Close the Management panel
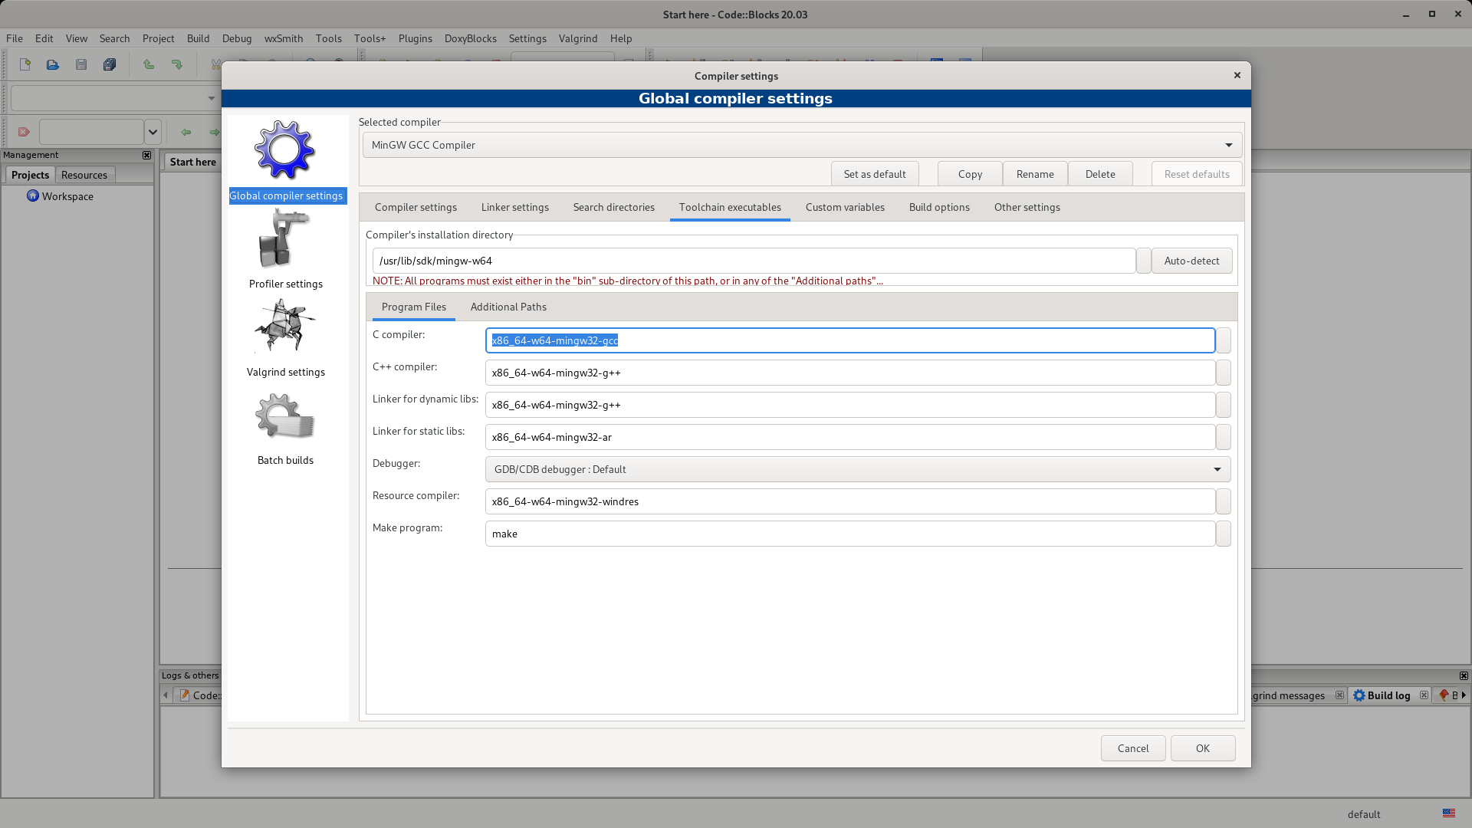 pos(147,155)
